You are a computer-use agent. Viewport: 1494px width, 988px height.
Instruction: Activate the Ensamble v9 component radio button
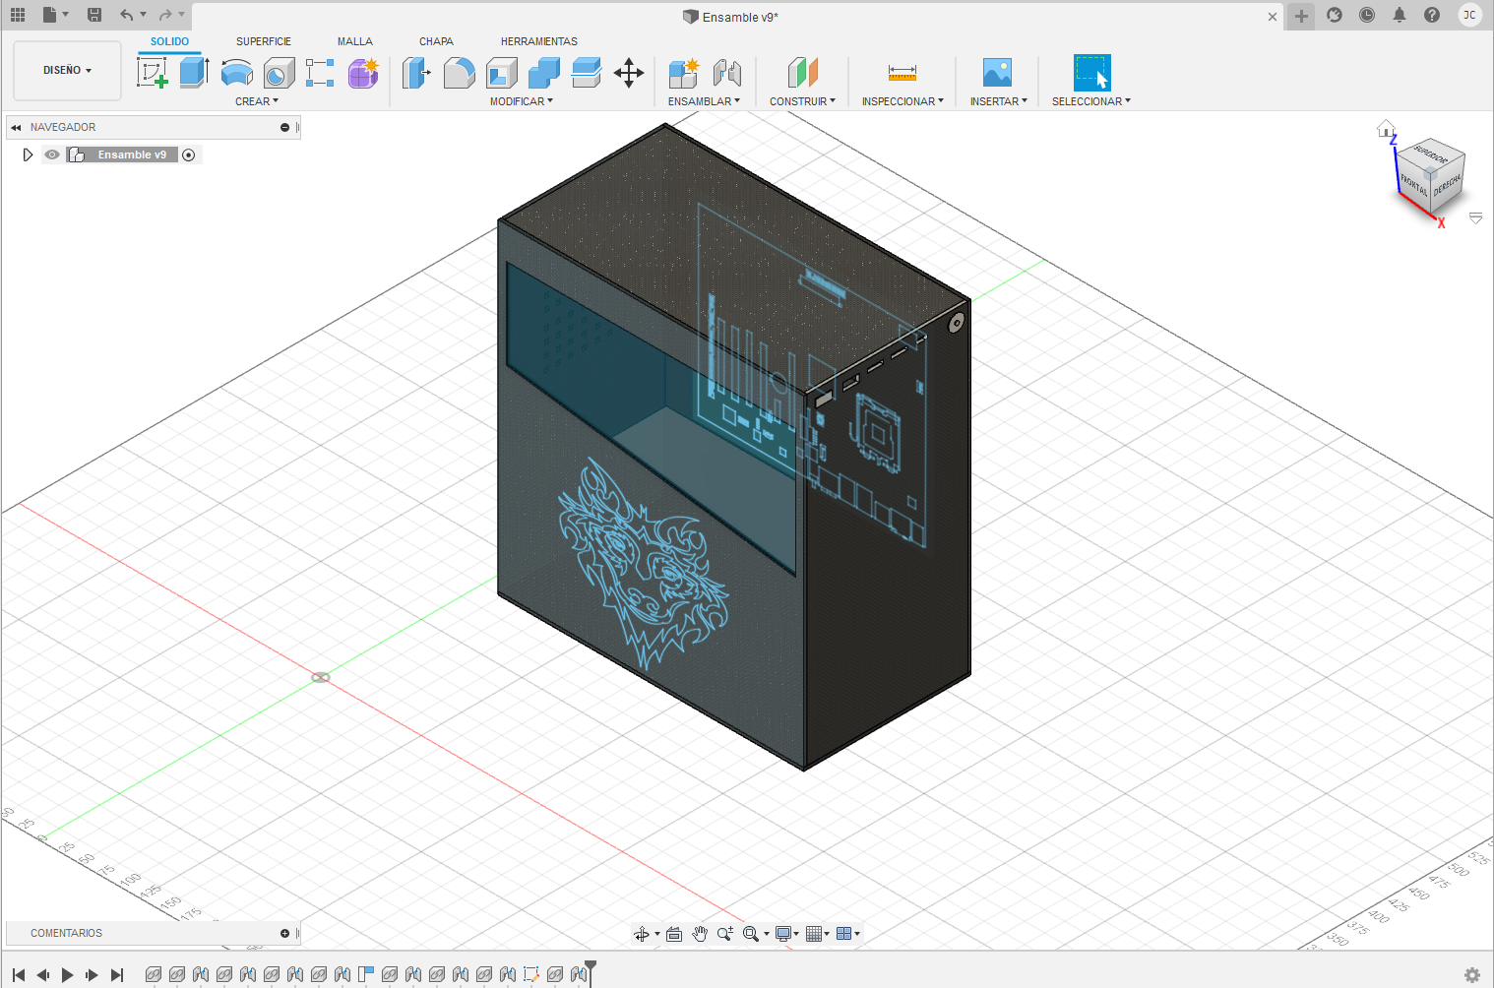tap(189, 154)
